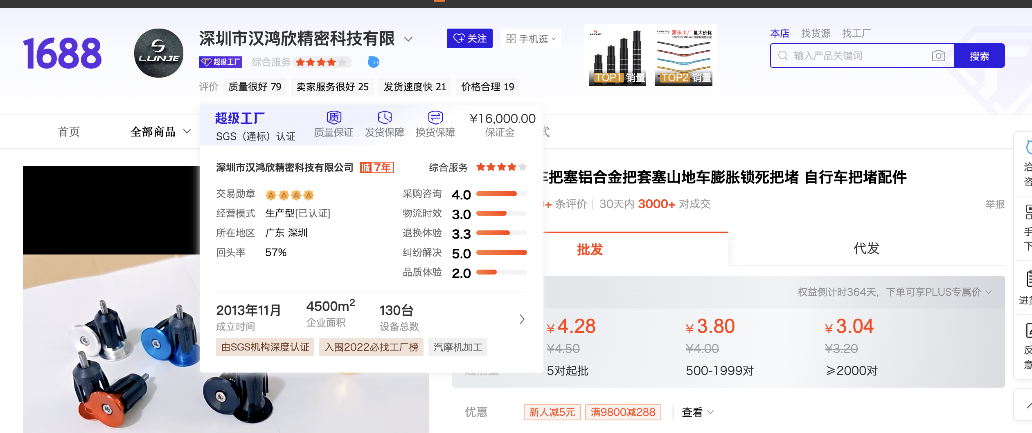Toggle follow with the 关注 button
Image resolution: width=1032 pixels, height=433 pixels.
point(469,38)
